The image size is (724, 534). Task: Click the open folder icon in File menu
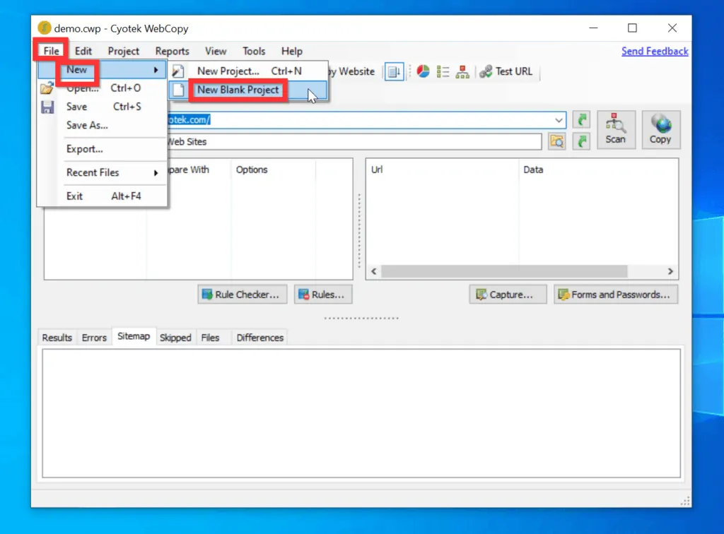tap(47, 88)
